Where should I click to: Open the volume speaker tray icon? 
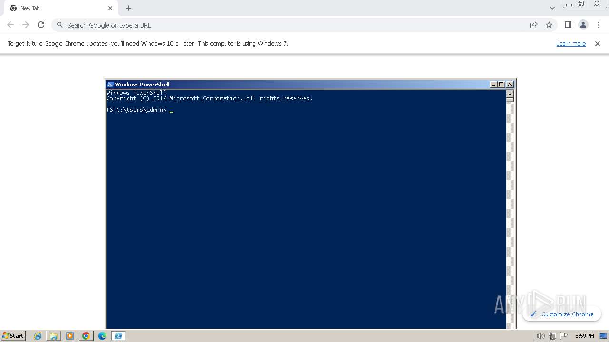click(x=540, y=336)
